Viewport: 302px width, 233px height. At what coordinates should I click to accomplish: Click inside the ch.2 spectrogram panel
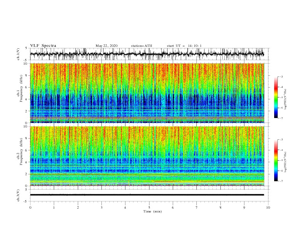point(147,156)
